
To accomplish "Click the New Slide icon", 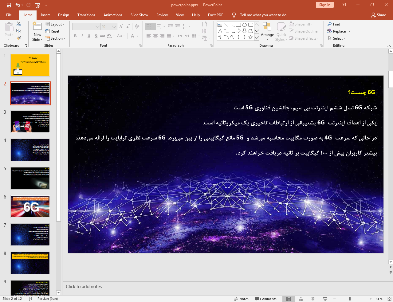I will point(37,26).
